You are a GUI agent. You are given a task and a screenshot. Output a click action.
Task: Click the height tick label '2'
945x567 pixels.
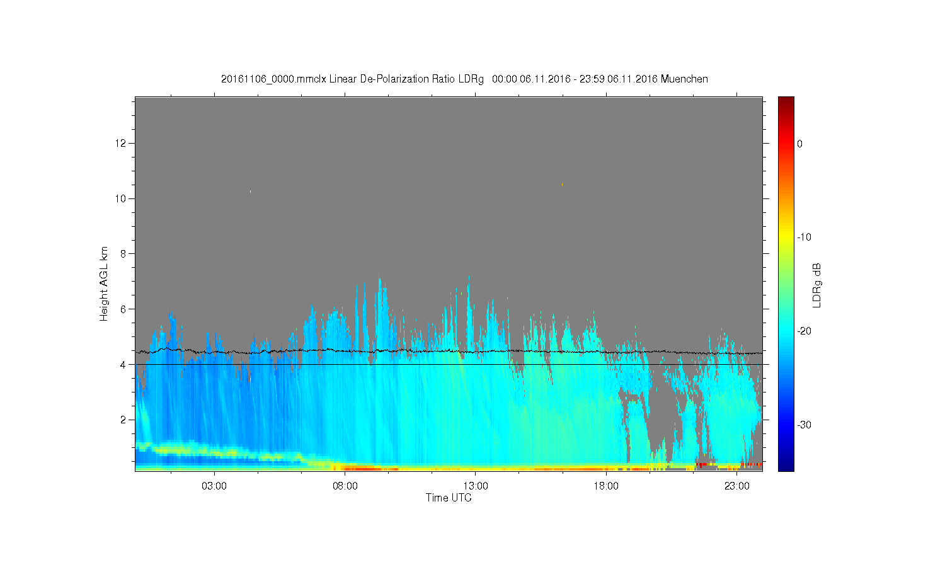124,420
